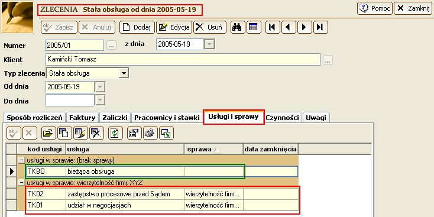The width and height of the screenshot is (434, 217).
Task: Switch to Faktury tab
Action: [82, 118]
